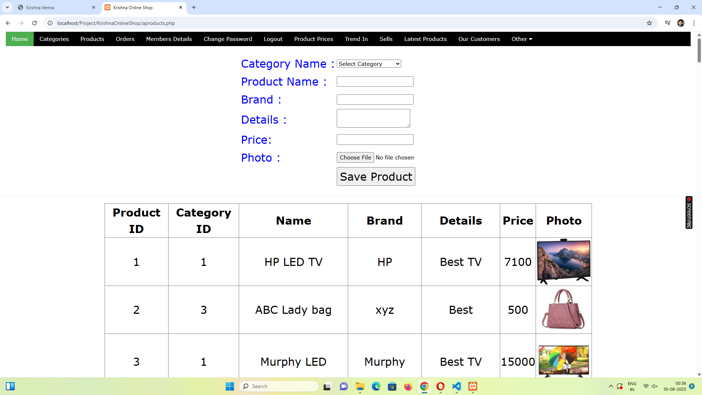
Task: Close the Krishna Online Shop tab
Action: 181,7
